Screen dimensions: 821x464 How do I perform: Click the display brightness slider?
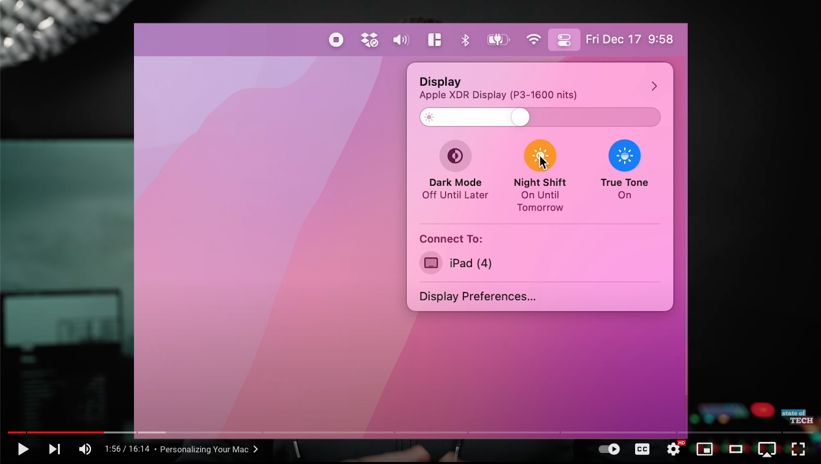click(x=540, y=117)
